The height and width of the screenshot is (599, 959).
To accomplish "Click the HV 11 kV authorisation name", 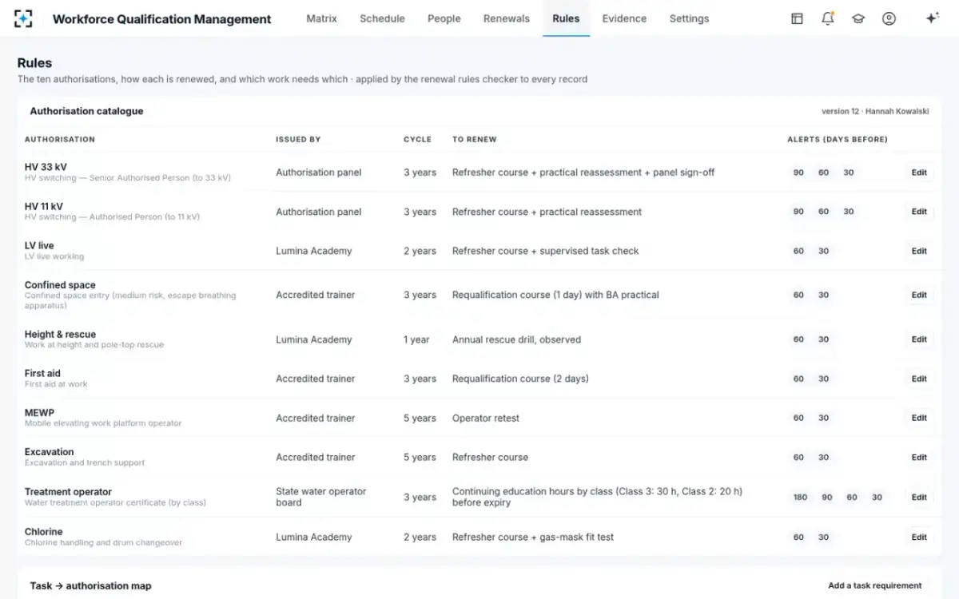I will (45, 206).
